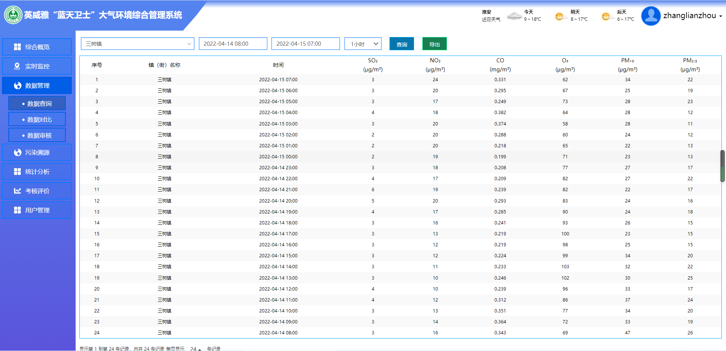Click the system logo emblem

(x=13, y=15)
